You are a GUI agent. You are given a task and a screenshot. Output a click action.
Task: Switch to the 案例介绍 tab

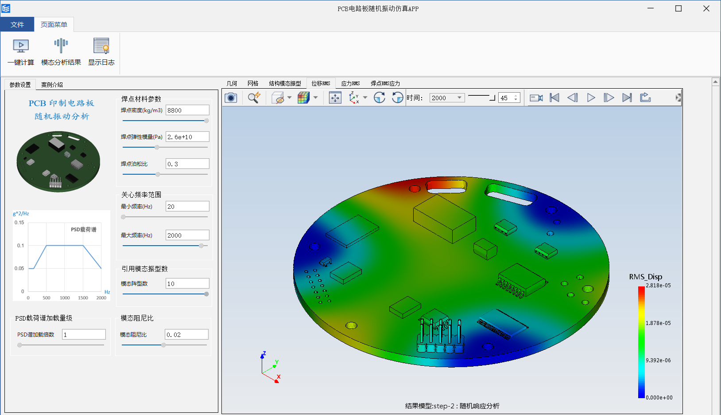(x=52, y=84)
